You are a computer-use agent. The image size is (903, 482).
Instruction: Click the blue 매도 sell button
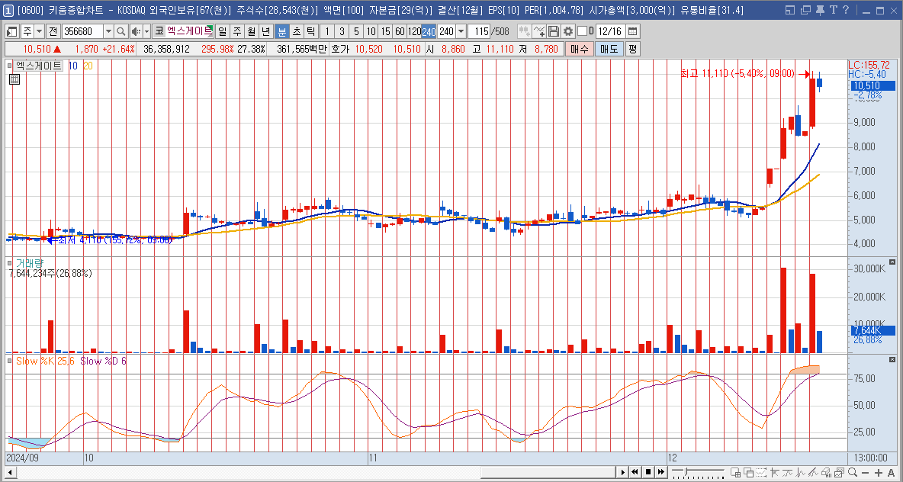tap(609, 49)
